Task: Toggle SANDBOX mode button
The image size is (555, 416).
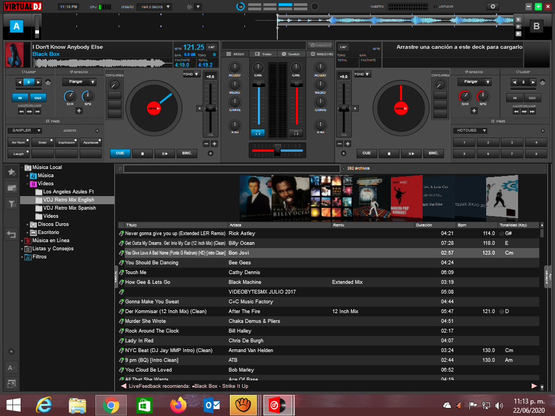Action: coord(321,45)
